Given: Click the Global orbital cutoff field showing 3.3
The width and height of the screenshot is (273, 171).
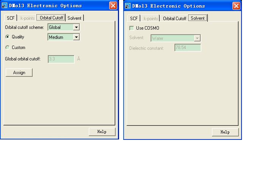Looking at the screenshot, I should (61, 59).
